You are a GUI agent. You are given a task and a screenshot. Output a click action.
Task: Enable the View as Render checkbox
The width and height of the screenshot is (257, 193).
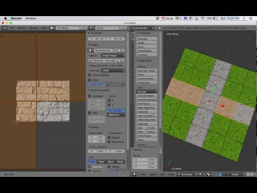click(x=90, y=75)
